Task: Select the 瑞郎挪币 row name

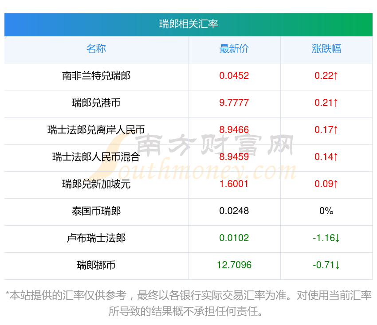Action: [x=96, y=265]
